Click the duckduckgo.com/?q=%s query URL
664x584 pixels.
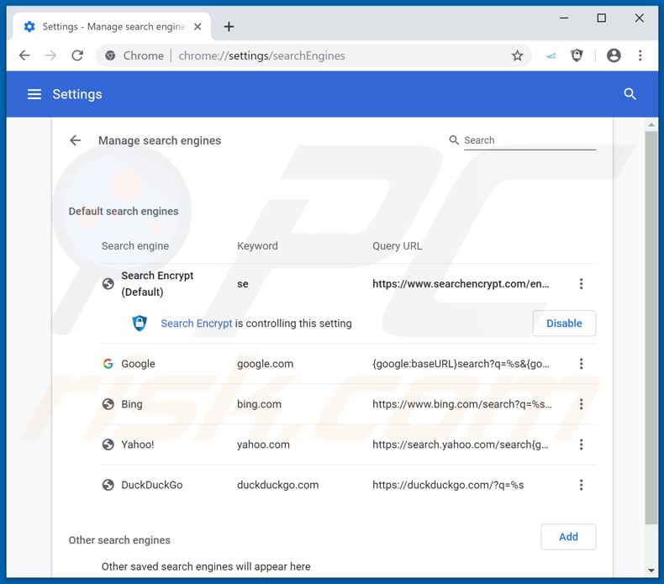(448, 485)
